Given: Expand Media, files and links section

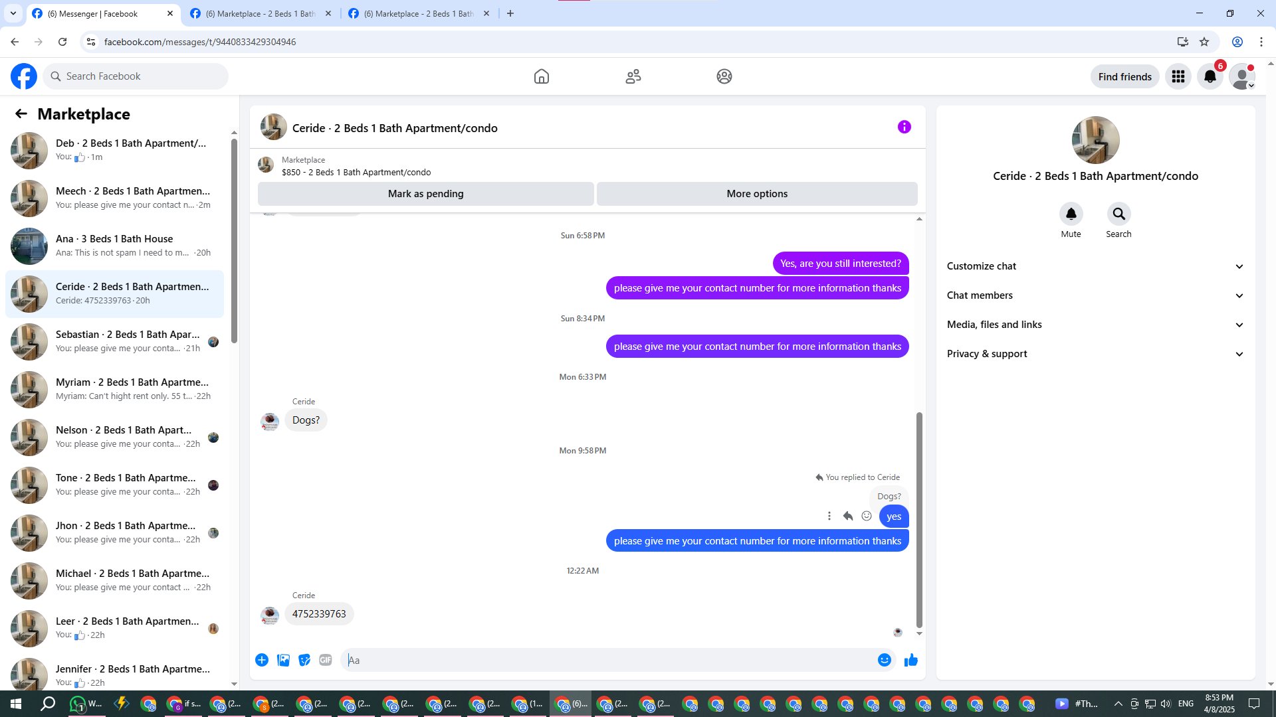Looking at the screenshot, I should (x=1095, y=325).
